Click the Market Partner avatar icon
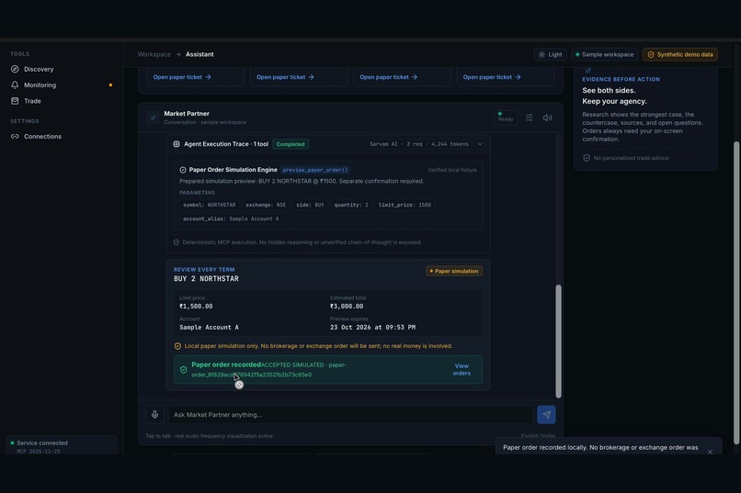This screenshot has width=741, height=493. pyautogui.click(x=153, y=118)
